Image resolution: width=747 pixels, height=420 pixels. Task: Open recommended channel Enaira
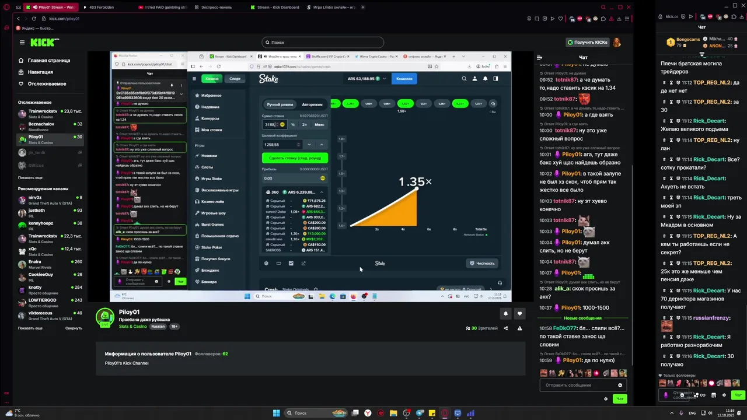[x=50, y=264]
